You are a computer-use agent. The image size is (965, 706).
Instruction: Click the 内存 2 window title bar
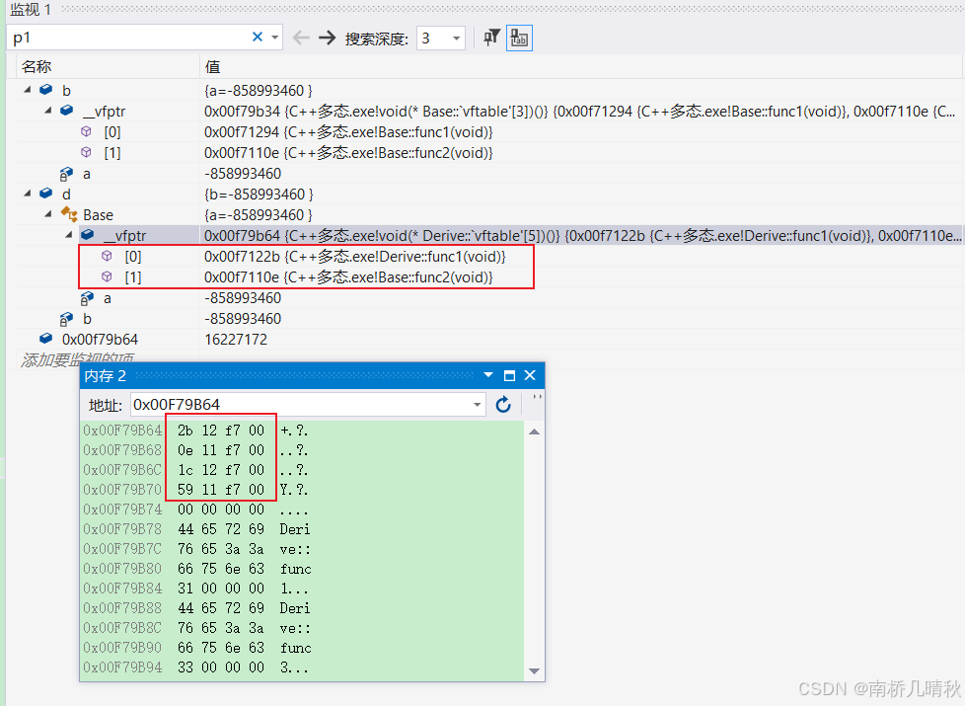[312, 375]
